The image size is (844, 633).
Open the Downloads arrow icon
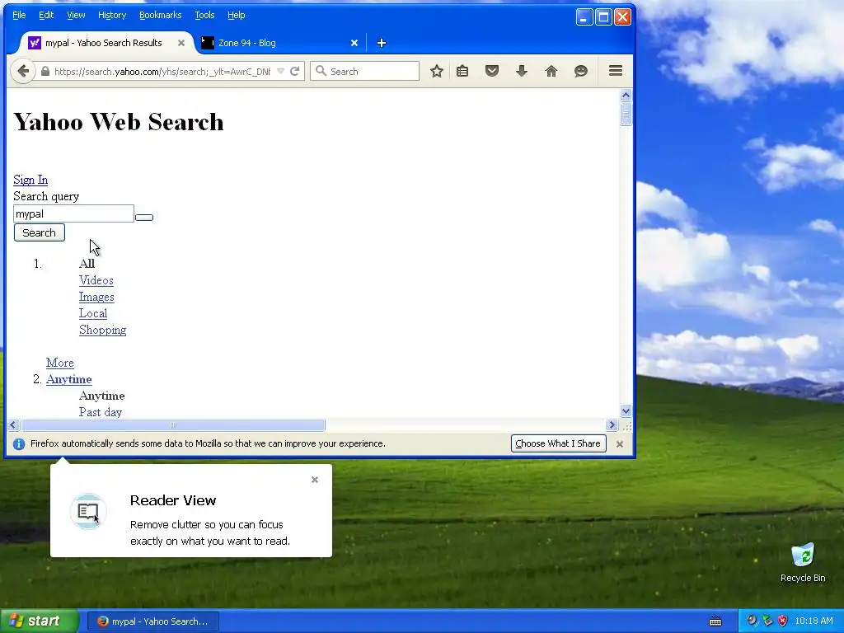[x=521, y=71]
